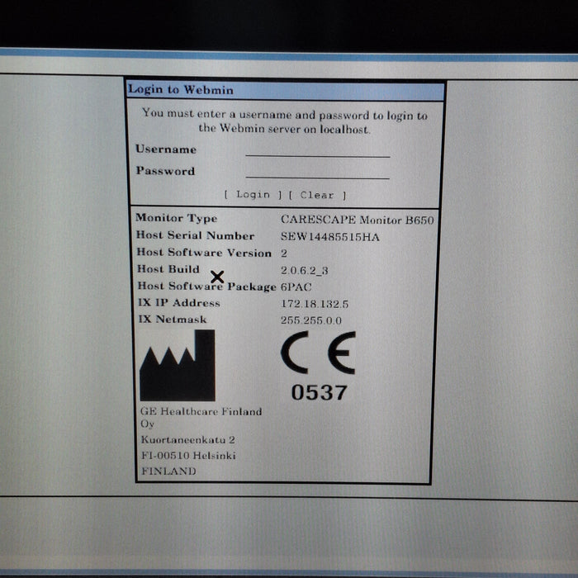Click the Monitor Type label
The image size is (578, 578).
[177, 218]
